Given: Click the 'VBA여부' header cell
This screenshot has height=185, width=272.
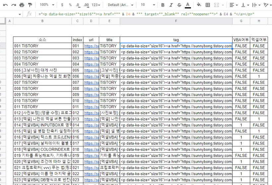Looking at the screenshot, I should [x=241, y=40].
